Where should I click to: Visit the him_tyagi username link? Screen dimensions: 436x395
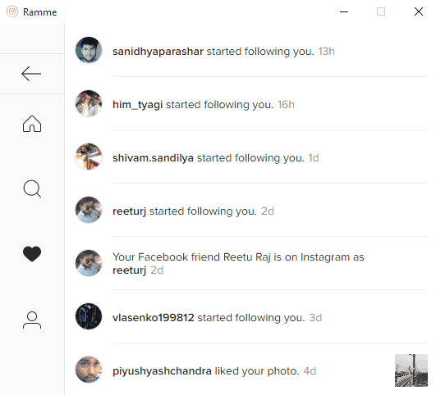point(138,105)
